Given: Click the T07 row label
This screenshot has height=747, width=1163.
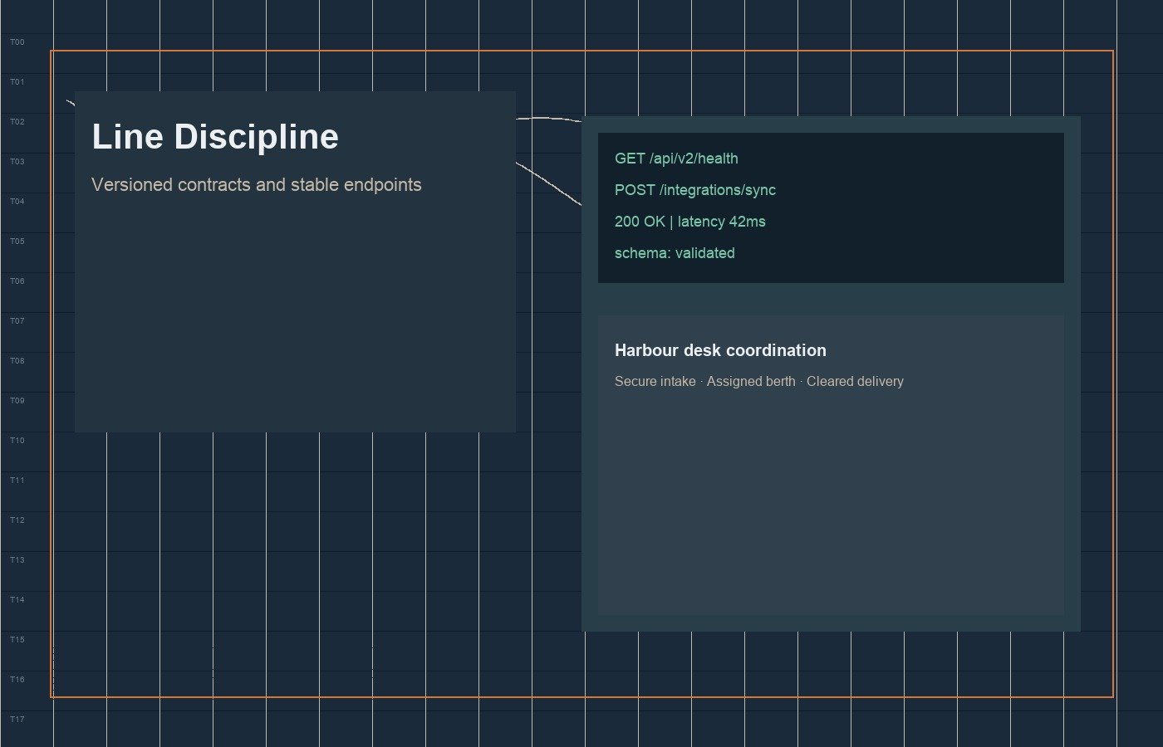Looking at the screenshot, I should coord(17,321).
